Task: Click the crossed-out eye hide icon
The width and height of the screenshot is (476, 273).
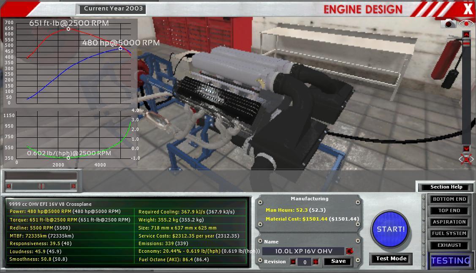Action: pos(466,159)
